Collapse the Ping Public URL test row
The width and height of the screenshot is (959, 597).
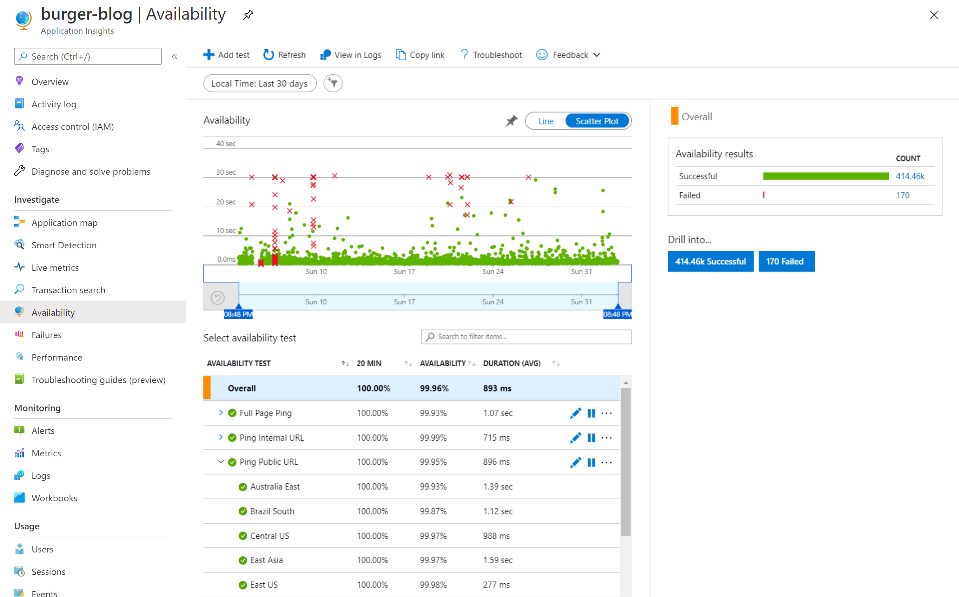(x=220, y=462)
